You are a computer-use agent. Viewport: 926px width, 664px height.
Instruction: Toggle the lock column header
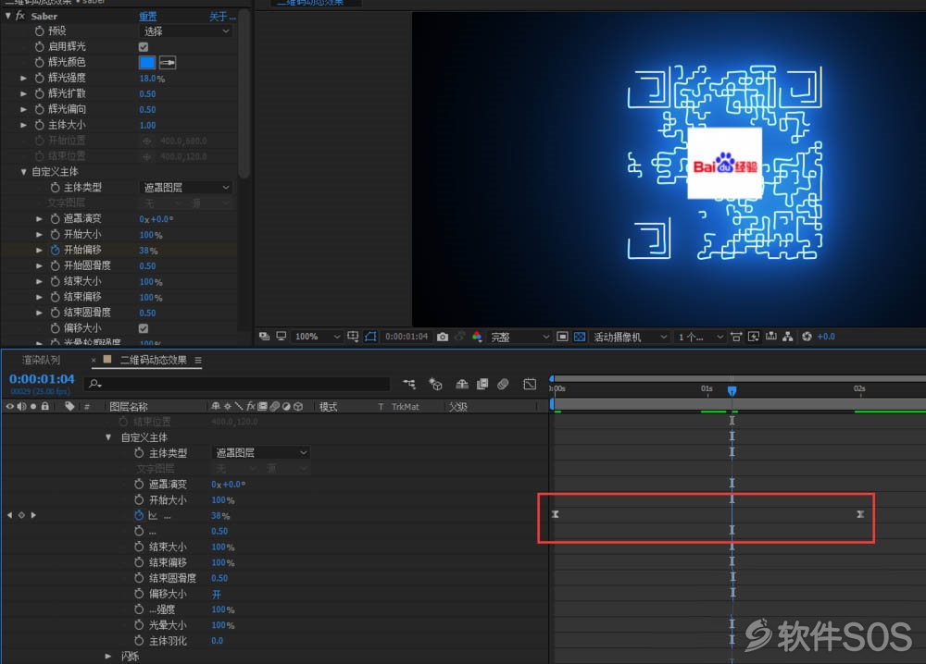(x=44, y=406)
